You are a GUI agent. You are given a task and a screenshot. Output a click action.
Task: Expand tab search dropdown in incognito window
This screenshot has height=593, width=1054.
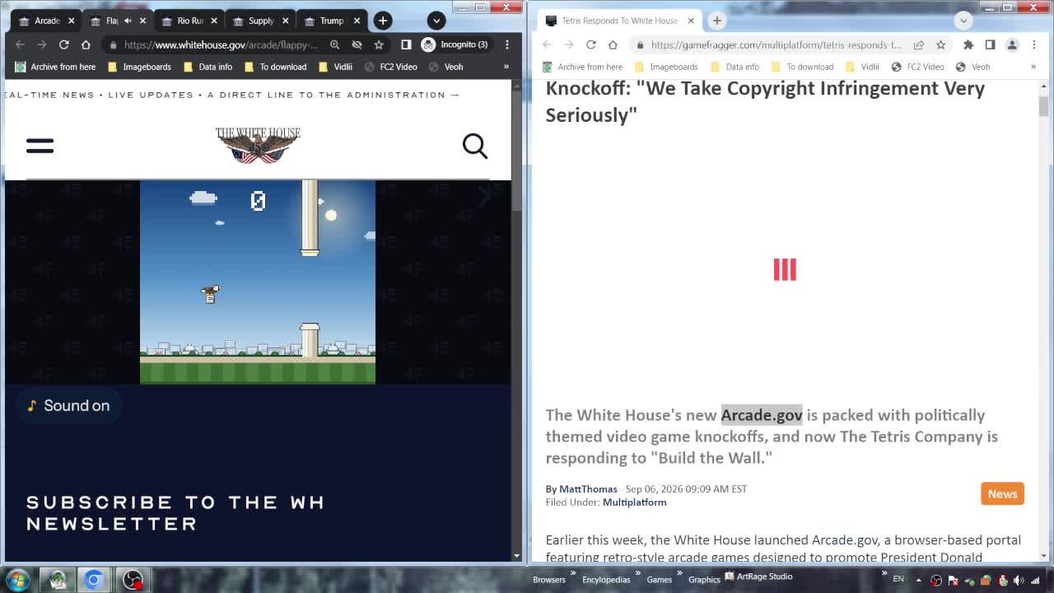tap(436, 21)
